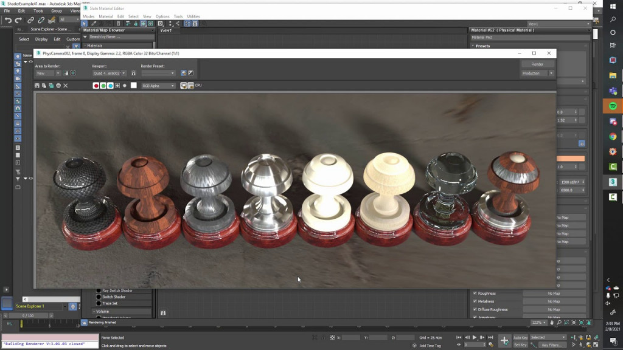Screen dimensions: 623x350
Task: Open the RGB Alpha channel dropdown
Action: 158,85
